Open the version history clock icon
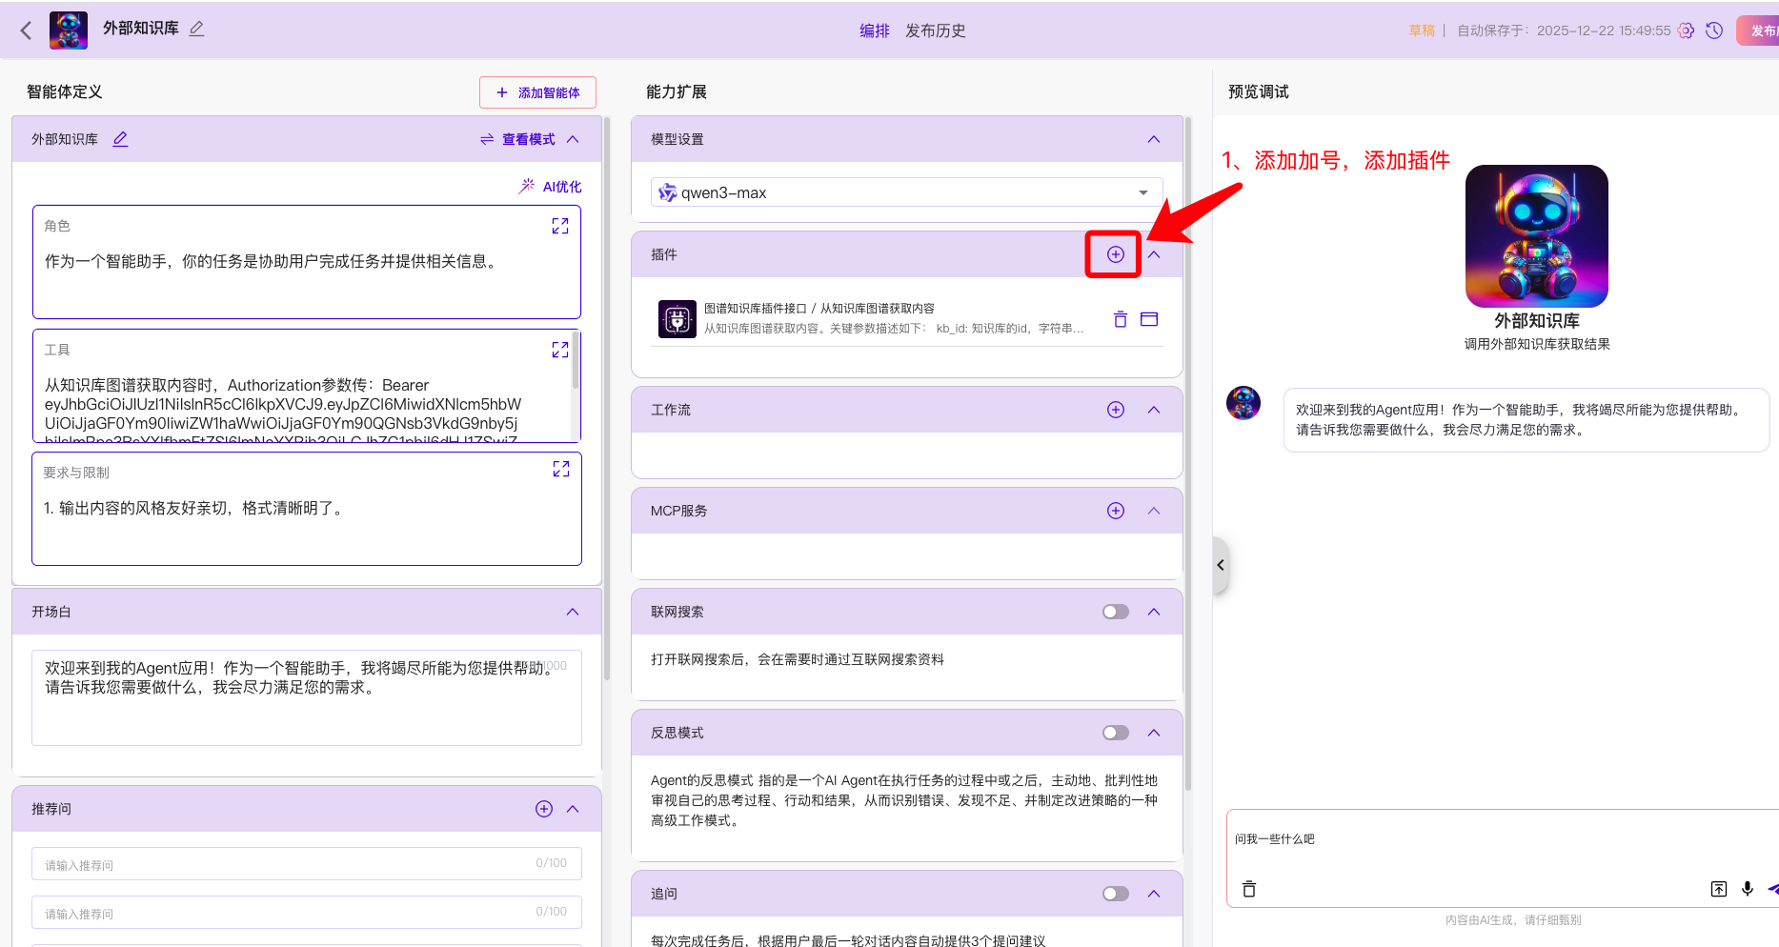The width and height of the screenshot is (1779, 947). click(x=1714, y=30)
